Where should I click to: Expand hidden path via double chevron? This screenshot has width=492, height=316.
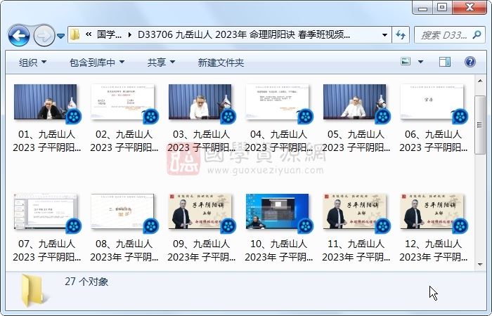[x=89, y=34]
